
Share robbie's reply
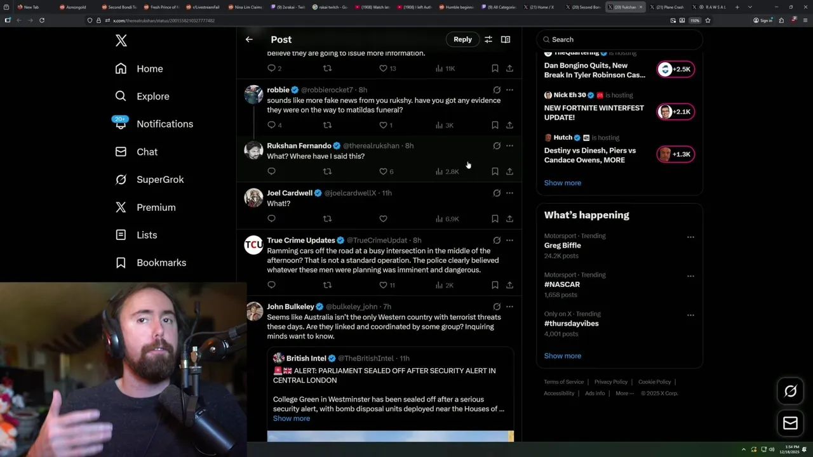point(509,125)
